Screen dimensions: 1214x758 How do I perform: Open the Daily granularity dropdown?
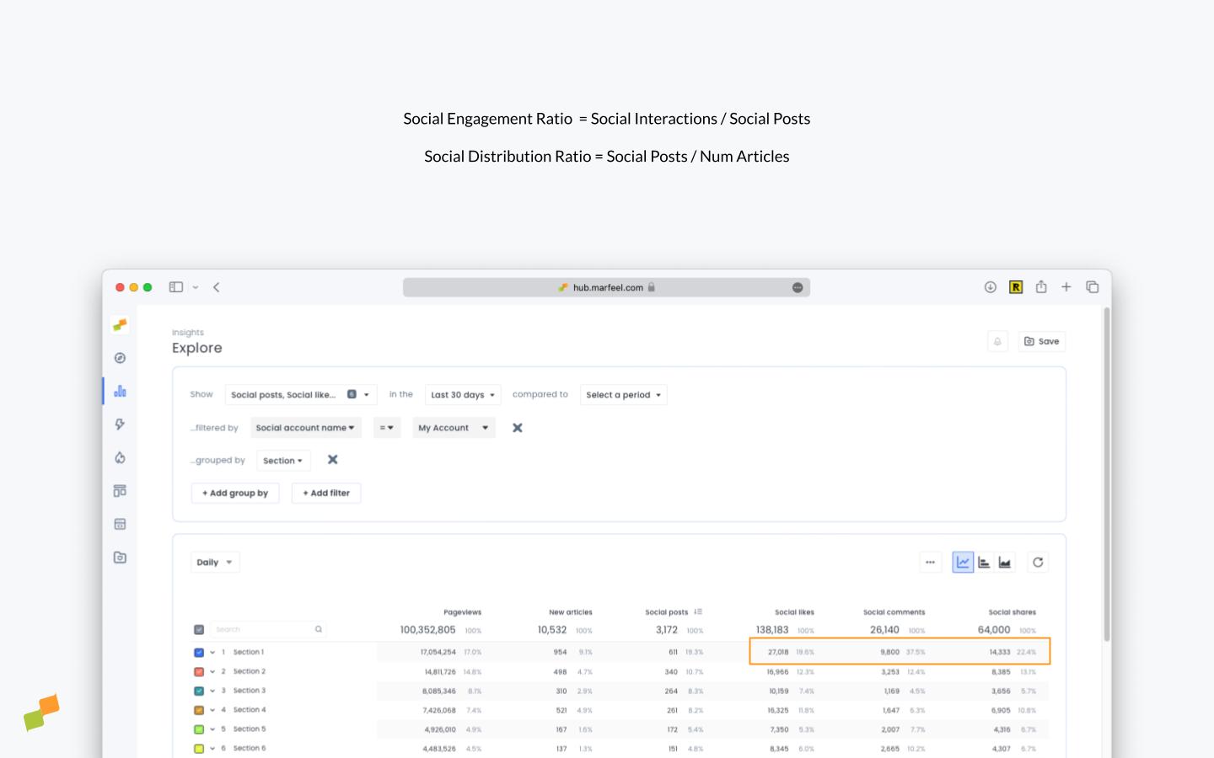pyautogui.click(x=214, y=562)
